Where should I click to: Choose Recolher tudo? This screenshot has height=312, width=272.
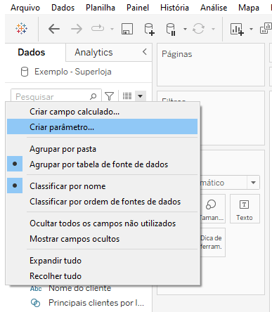pos(102,276)
